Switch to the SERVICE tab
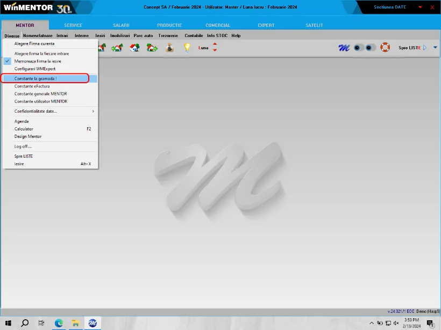Screen dimensions: 441x330 click(73, 25)
